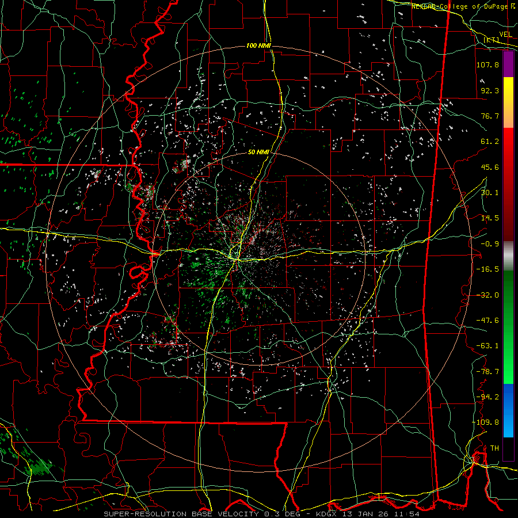Pick the blue color bar segment

(x=508, y=410)
